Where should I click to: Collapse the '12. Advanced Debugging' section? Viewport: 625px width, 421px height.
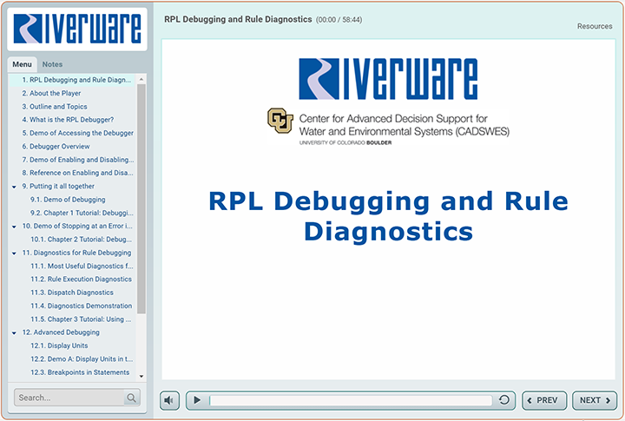click(x=15, y=332)
